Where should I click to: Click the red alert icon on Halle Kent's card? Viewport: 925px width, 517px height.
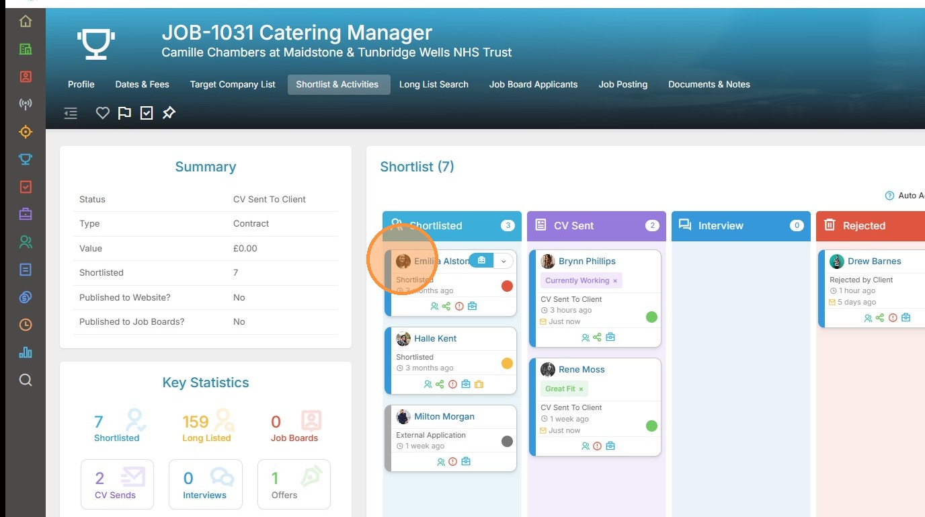[x=452, y=385]
